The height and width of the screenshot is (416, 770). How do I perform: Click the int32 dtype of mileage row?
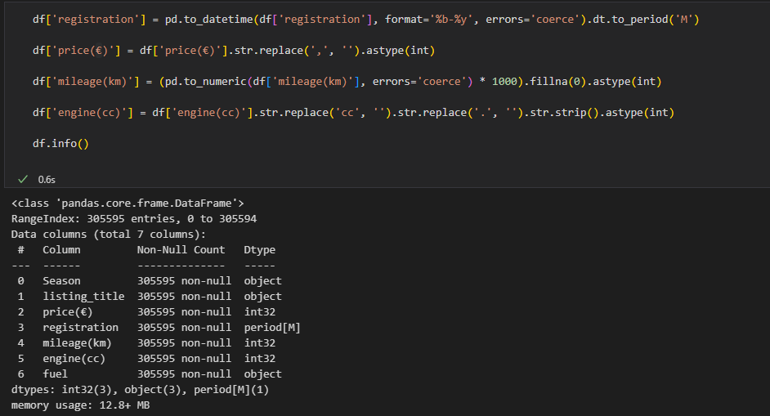260,342
